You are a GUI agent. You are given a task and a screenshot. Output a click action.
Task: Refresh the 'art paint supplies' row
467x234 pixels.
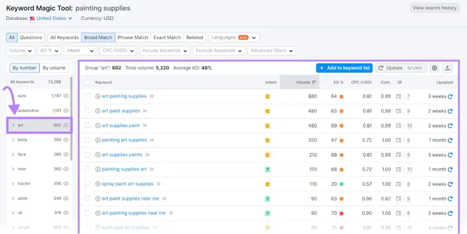click(x=450, y=111)
